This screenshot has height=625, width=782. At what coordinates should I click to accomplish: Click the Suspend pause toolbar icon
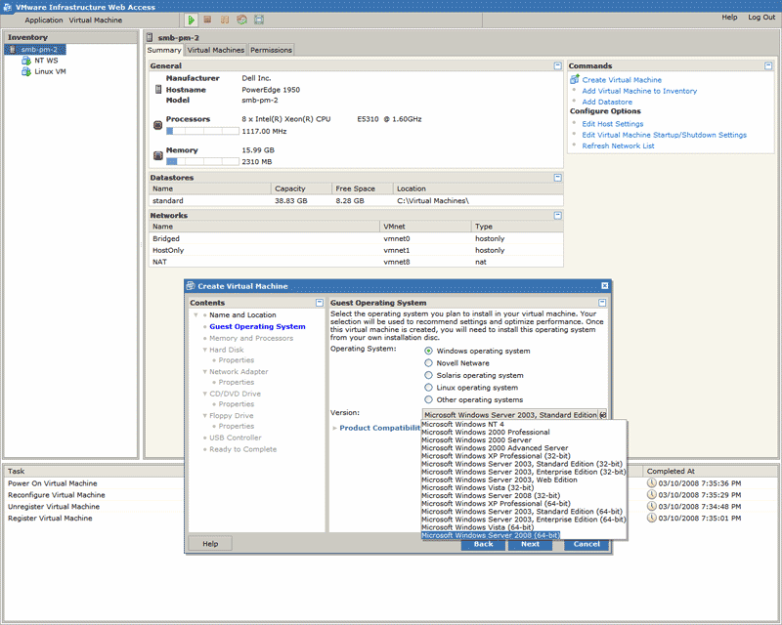[x=225, y=20]
